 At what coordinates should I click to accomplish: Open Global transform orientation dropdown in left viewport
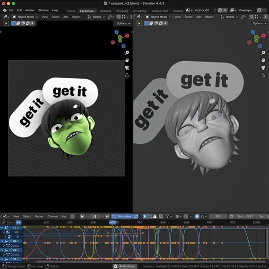coord(96,17)
